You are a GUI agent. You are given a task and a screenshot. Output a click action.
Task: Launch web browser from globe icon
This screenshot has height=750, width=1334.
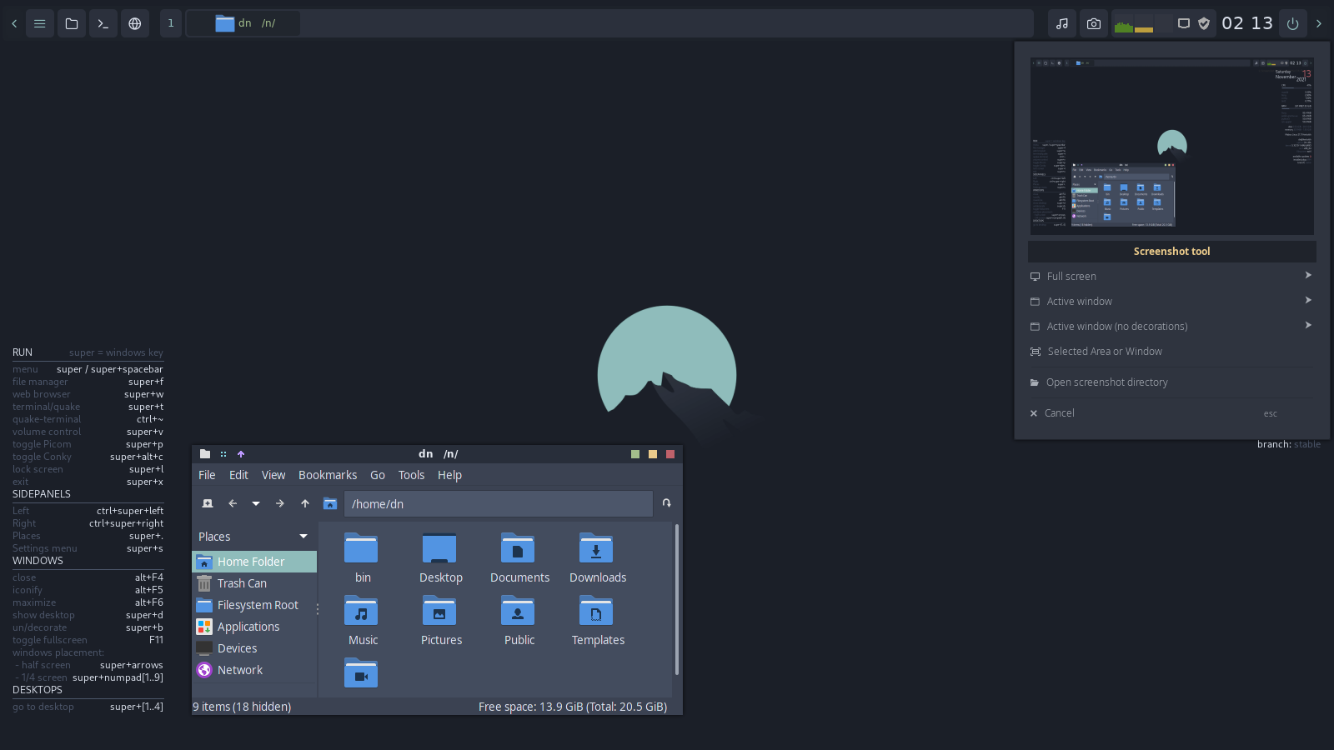click(x=135, y=23)
